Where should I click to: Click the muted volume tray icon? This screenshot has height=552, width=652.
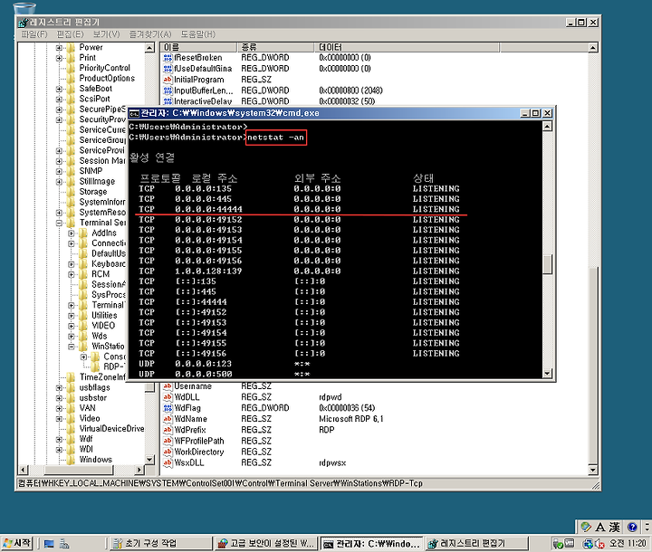pyautogui.click(x=599, y=543)
